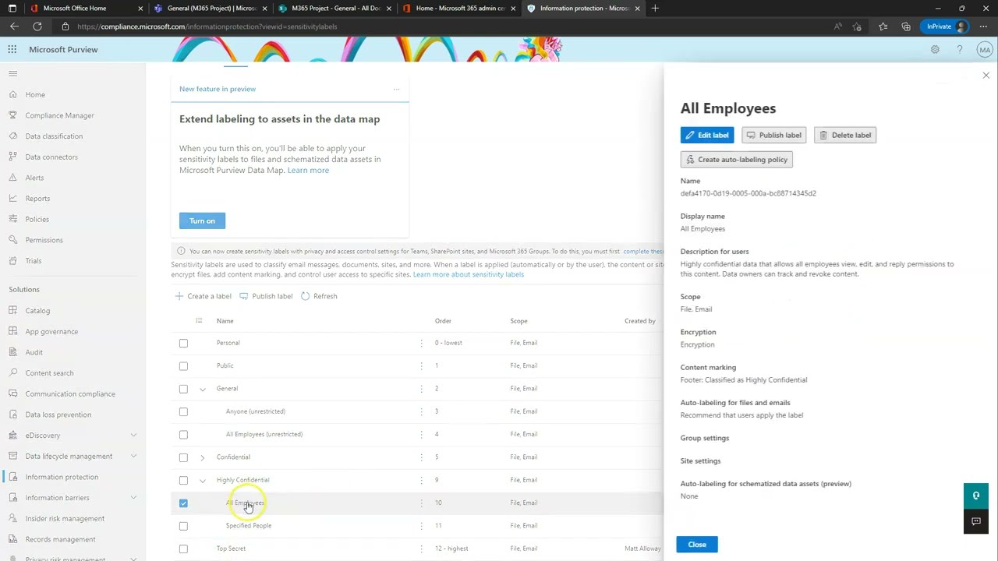Click the Delete label button

pos(845,135)
